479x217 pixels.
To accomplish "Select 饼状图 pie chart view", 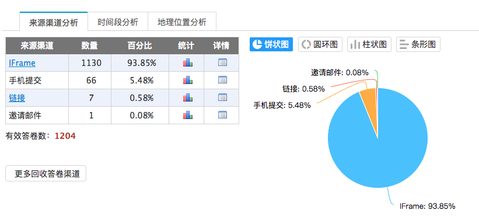I will [271, 44].
